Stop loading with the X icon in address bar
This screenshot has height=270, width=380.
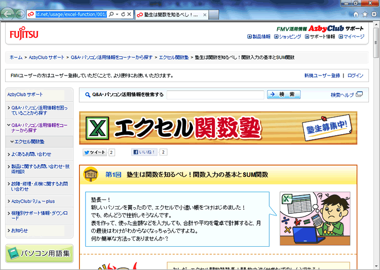pyautogui.click(x=129, y=14)
